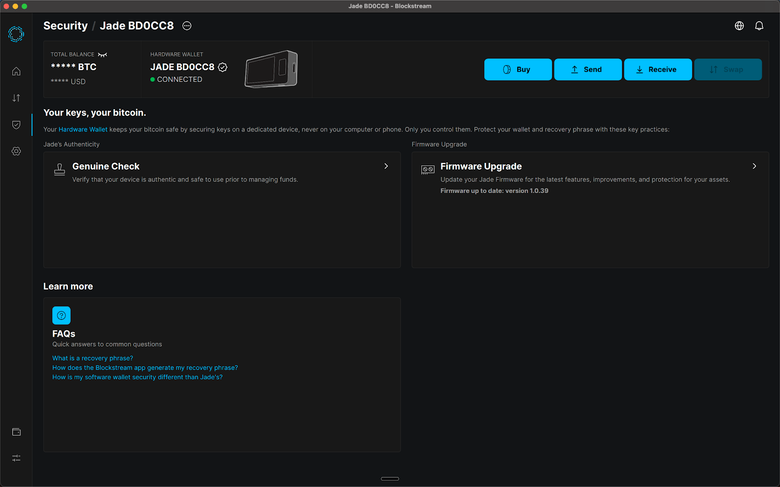The image size is (780, 487).
Task: Open the Home section in the sidebar
Action: [x=16, y=71]
